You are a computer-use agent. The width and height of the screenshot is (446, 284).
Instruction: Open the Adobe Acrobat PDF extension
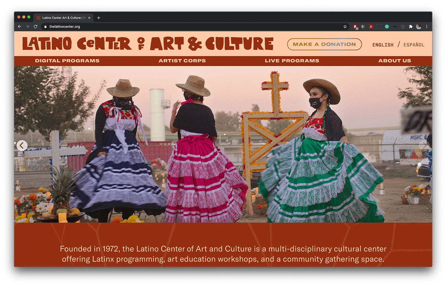pyautogui.click(x=371, y=27)
